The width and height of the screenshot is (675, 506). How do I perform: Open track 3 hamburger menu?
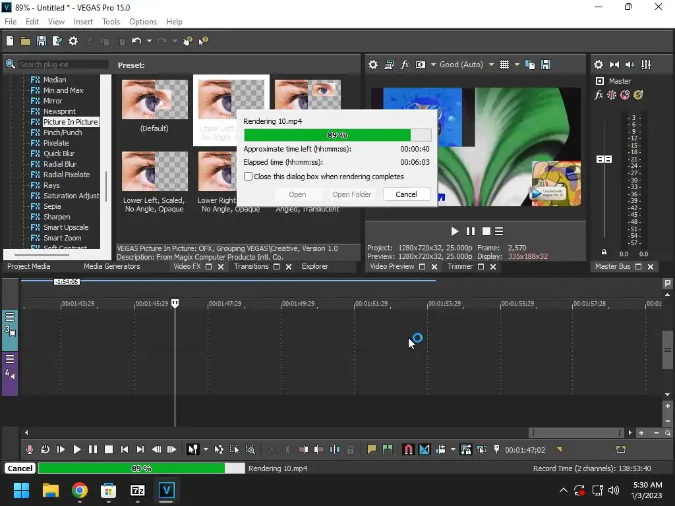pos(10,318)
